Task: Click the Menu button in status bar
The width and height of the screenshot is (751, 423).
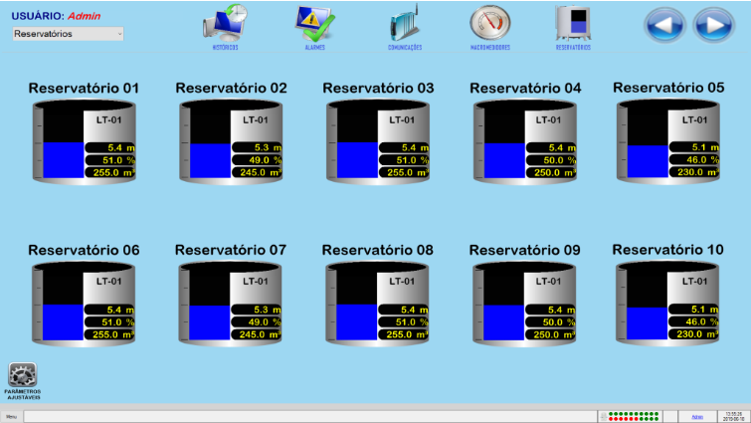Action: tap(12, 415)
